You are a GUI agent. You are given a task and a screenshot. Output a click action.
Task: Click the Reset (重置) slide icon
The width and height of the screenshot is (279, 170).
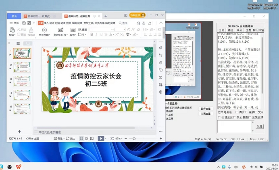coord(82,29)
